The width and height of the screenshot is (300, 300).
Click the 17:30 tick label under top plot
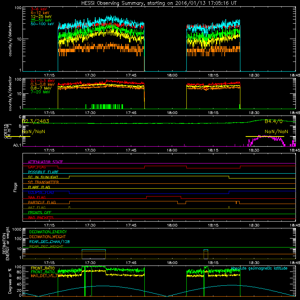click(x=90, y=75)
